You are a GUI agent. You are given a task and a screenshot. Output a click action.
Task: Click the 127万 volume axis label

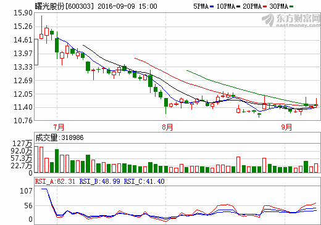point(22,144)
